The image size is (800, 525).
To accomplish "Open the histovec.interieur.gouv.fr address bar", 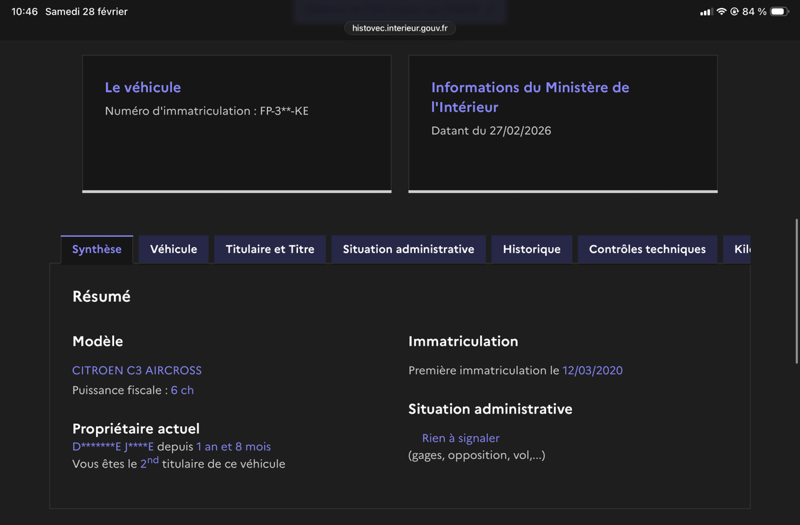I will coord(399,28).
